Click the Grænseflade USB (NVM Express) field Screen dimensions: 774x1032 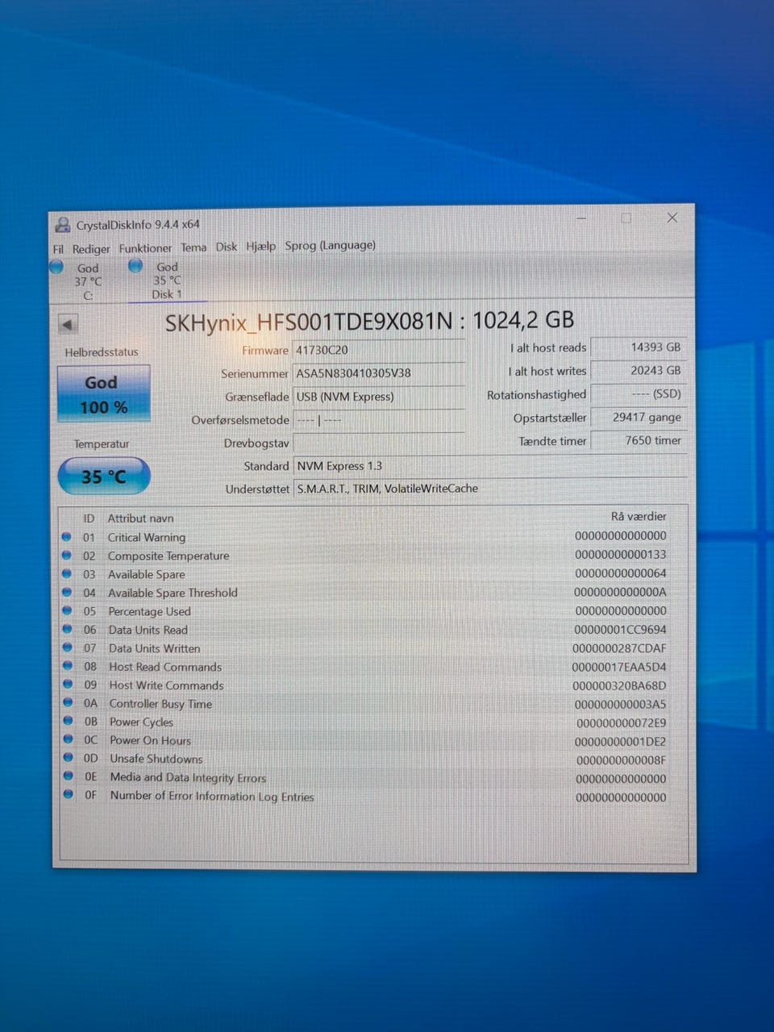tap(379, 397)
